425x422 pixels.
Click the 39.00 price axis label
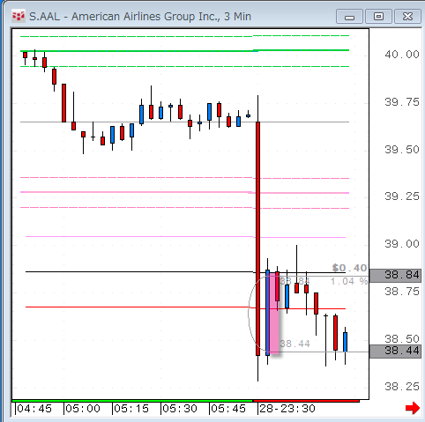pos(402,244)
